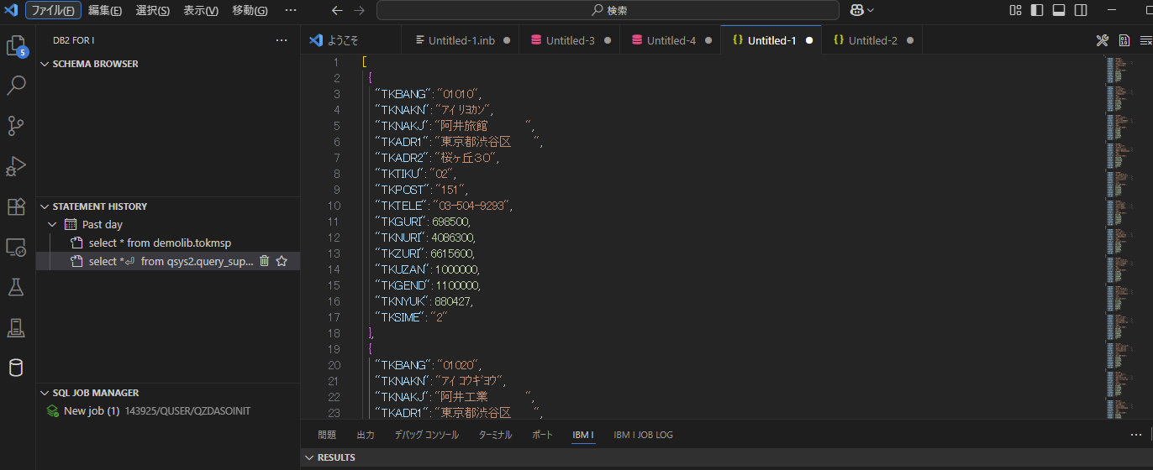Select the New job (1) SQL job
Screen dimensions: 1153x470
[x=168, y=411]
